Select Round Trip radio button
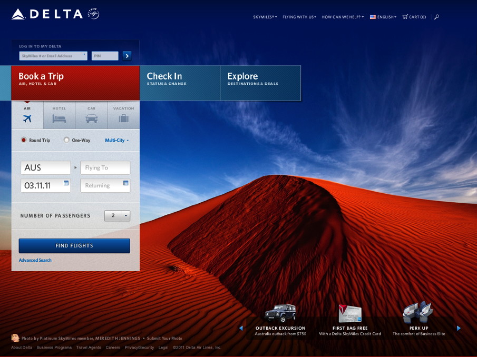 pyautogui.click(x=23, y=140)
